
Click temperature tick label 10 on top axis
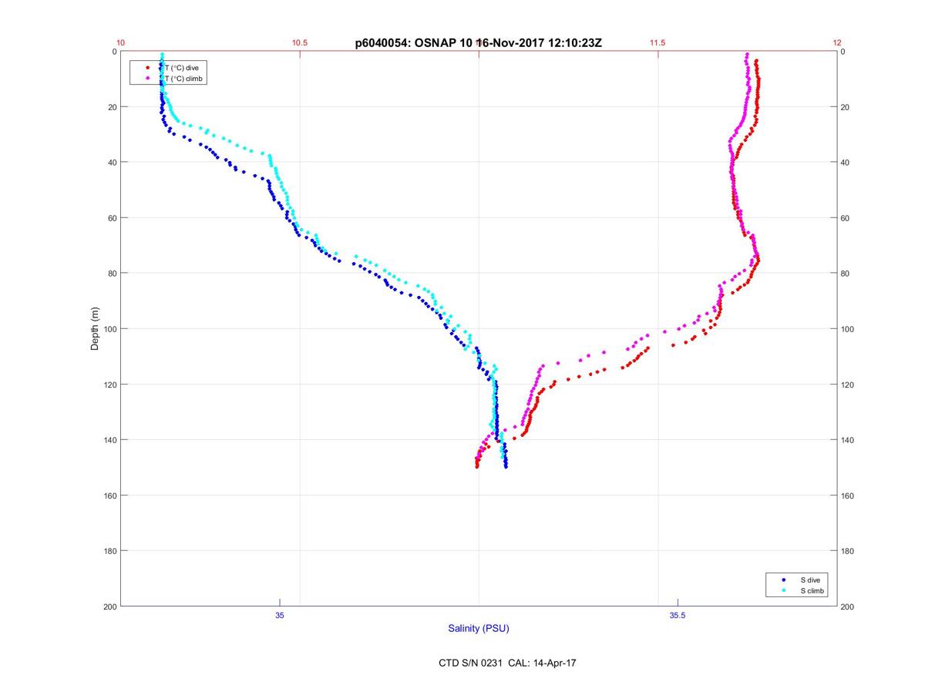121,43
